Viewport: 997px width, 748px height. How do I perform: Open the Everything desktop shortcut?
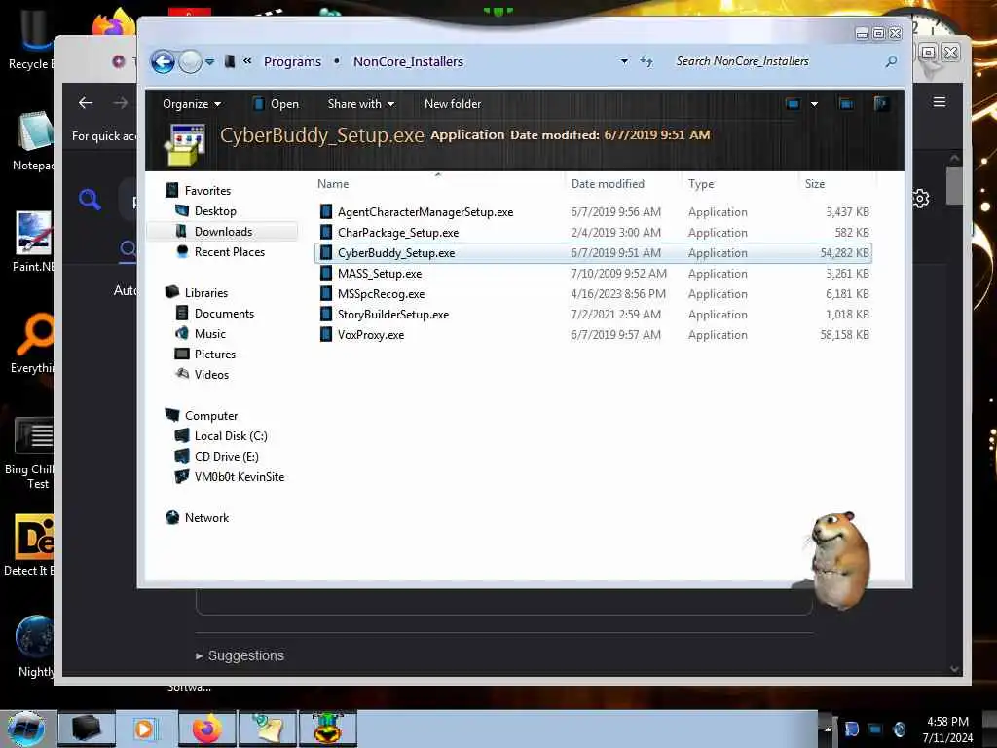(x=32, y=344)
